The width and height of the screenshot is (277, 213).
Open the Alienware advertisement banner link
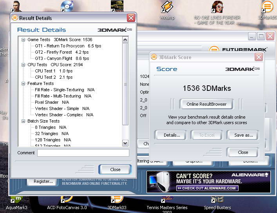coord(208,182)
